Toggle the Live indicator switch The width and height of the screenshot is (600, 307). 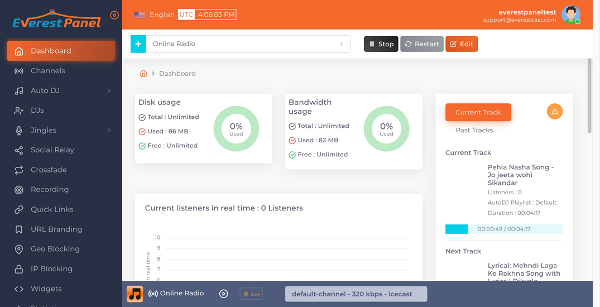tap(251, 294)
